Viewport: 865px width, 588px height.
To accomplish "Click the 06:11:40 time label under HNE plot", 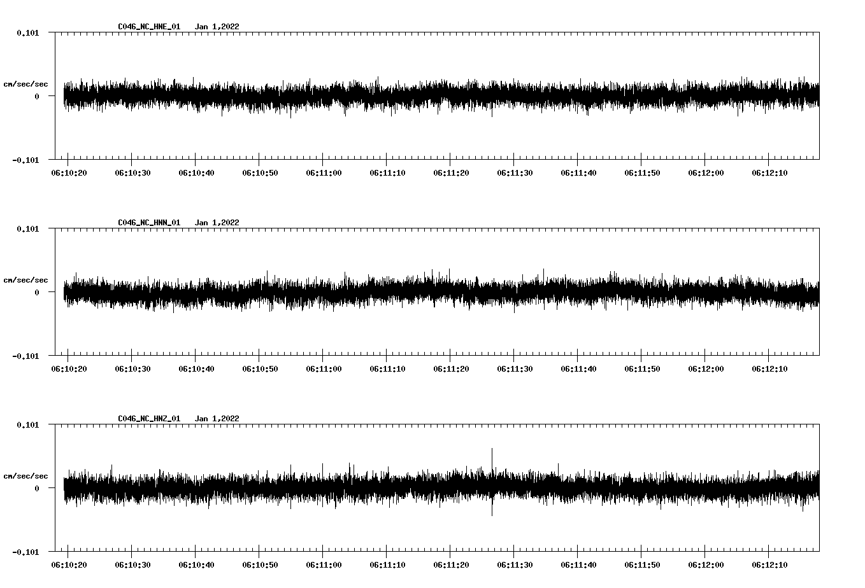I will (x=578, y=173).
